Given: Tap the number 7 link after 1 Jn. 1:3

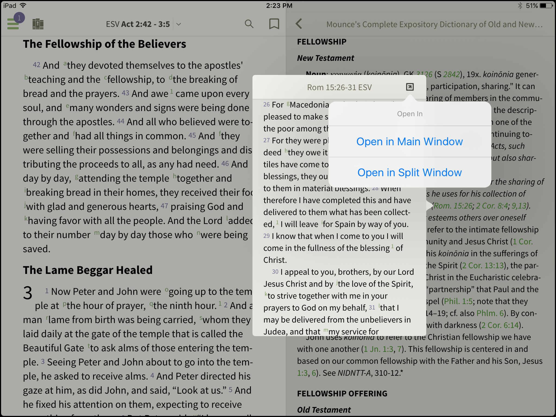Looking at the screenshot, I should tap(399, 349).
